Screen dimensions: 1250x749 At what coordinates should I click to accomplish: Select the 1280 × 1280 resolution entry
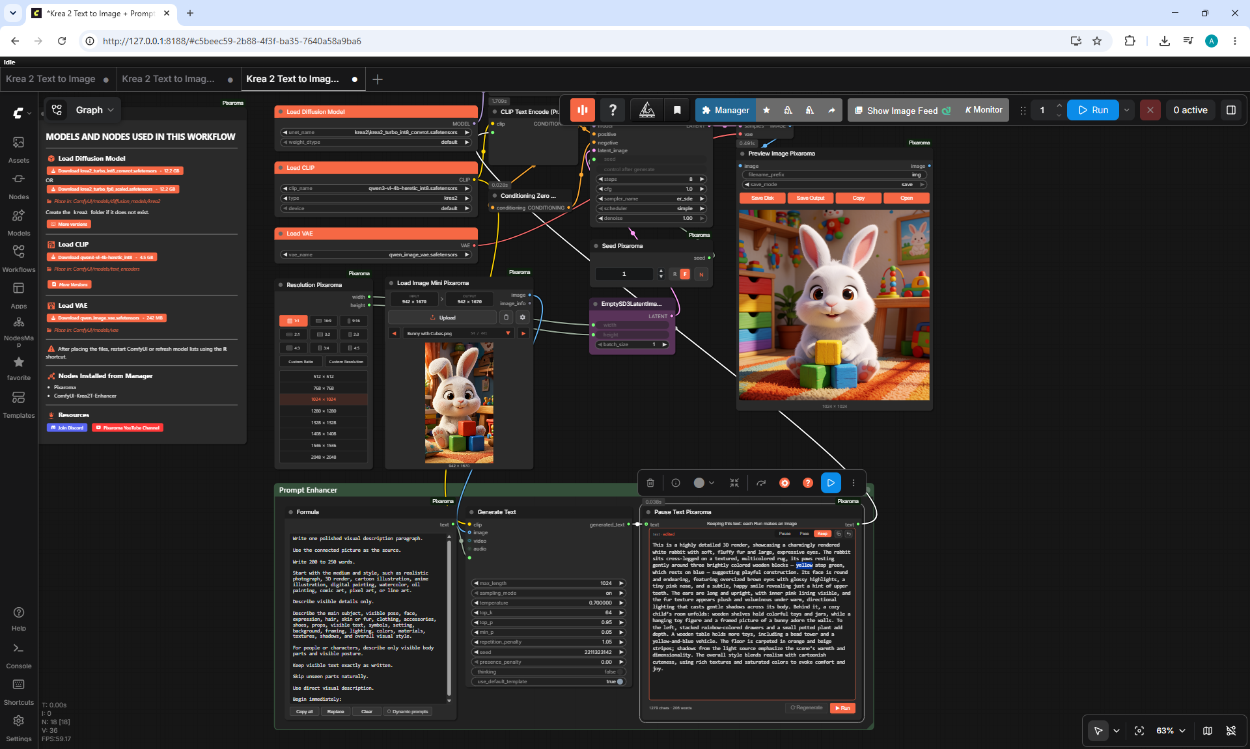tap(324, 411)
